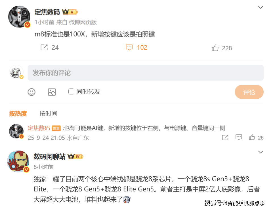Screen dimensions: 271x209
Task: Reply icon on the 定焦数码 comment
Action: pyautogui.click(x=238, y=137)
